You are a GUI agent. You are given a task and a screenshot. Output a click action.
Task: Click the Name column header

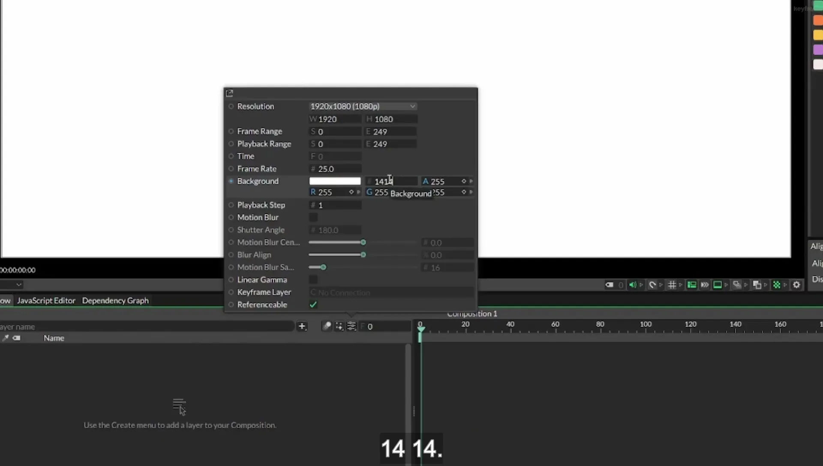click(54, 338)
